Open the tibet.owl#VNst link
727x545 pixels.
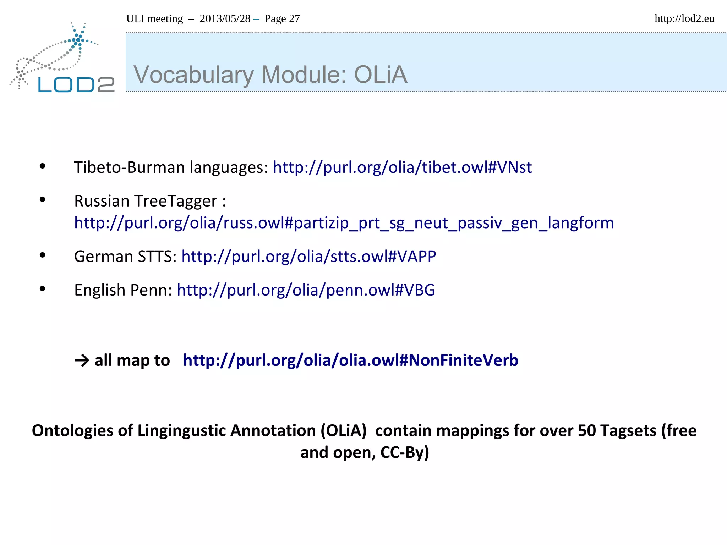coord(402,167)
